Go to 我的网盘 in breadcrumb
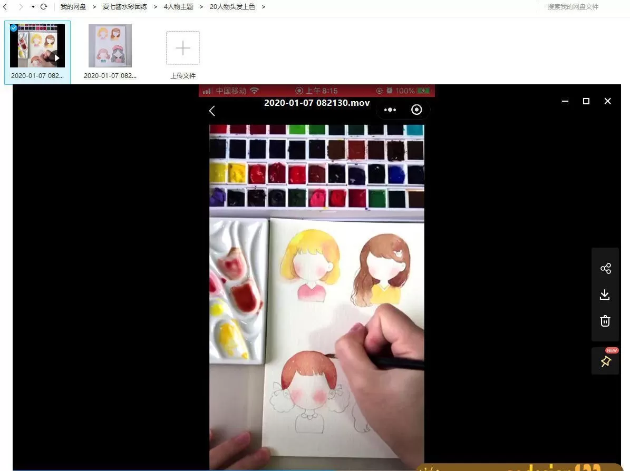This screenshot has height=471, width=630. 73,7
